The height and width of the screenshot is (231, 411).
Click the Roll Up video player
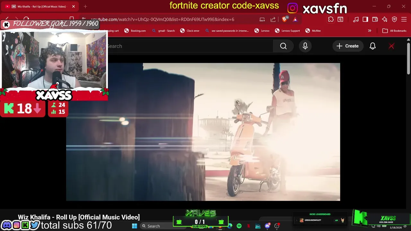pyautogui.click(x=203, y=132)
